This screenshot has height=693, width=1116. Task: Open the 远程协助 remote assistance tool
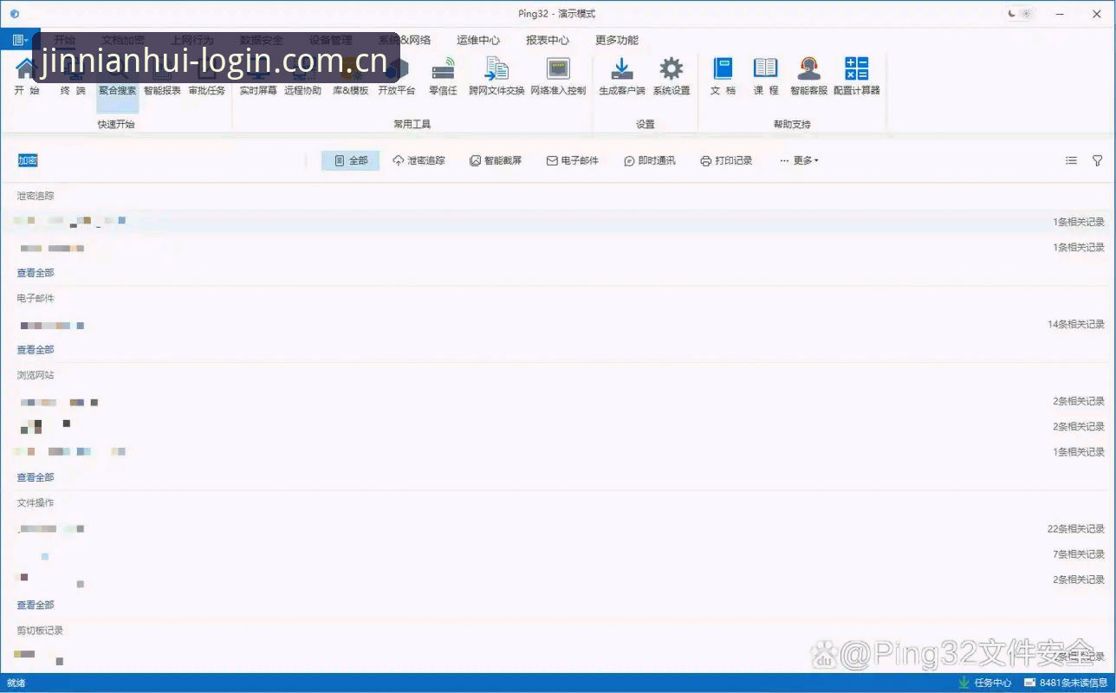pyautogui.click(x=302, y=74)
